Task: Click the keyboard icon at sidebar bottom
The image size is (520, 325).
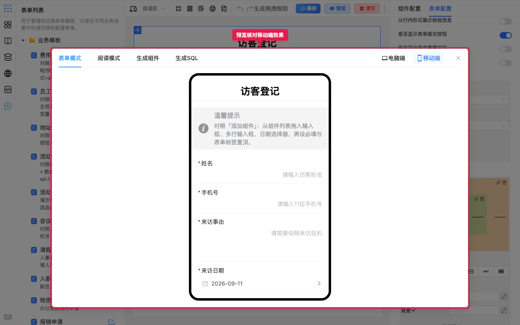Action: (8, 317)
